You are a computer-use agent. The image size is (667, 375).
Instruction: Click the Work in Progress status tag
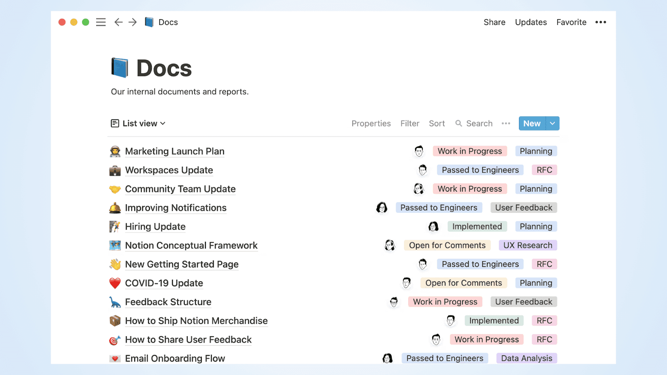(x=470, y=151)
